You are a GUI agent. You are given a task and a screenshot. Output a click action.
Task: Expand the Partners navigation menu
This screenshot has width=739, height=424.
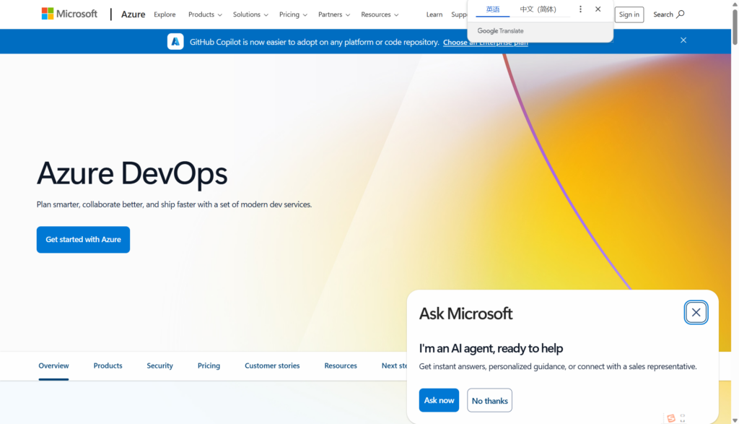pos(334,14)
